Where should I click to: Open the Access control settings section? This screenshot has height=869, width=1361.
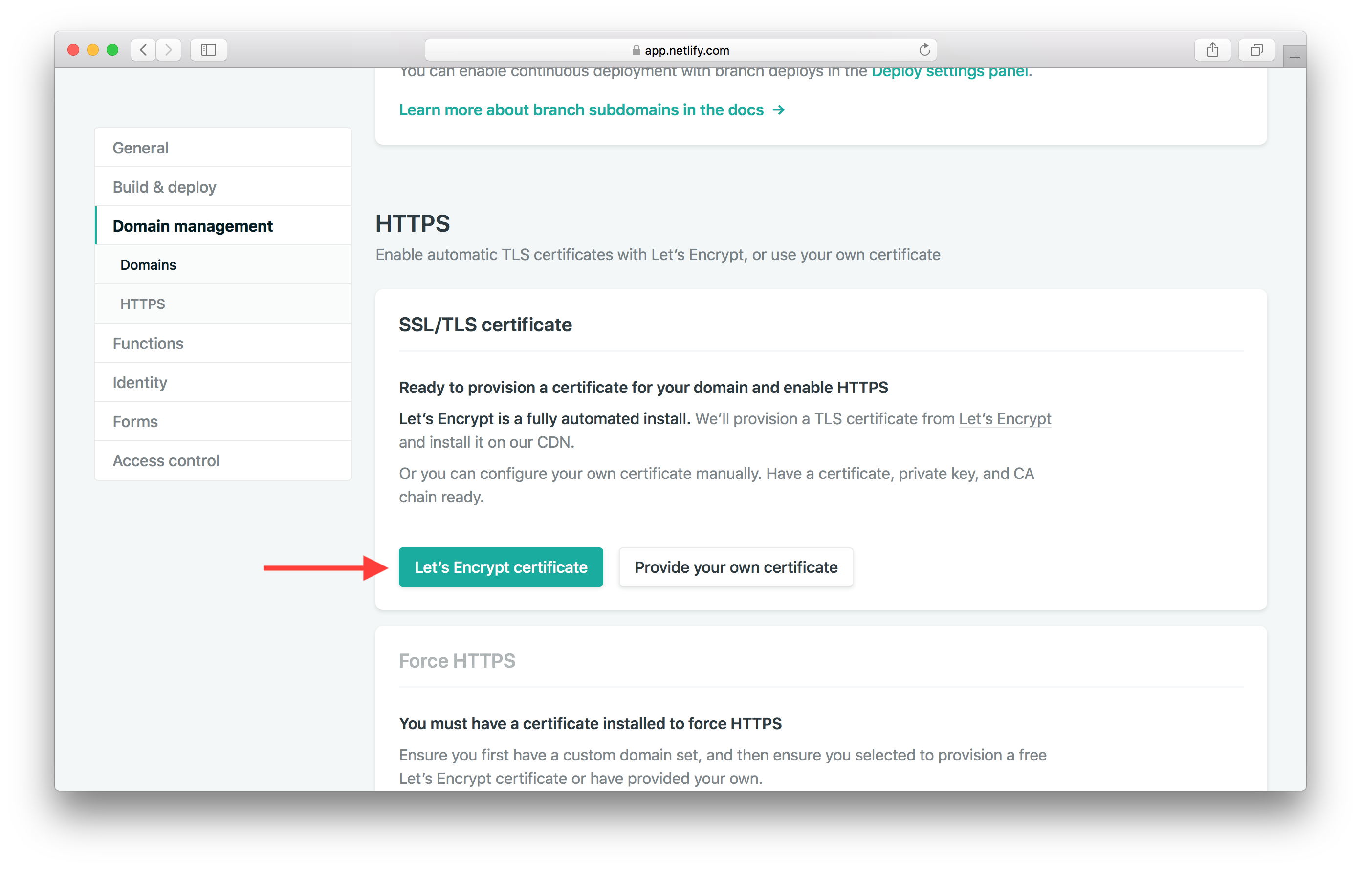tap(166, 460)
